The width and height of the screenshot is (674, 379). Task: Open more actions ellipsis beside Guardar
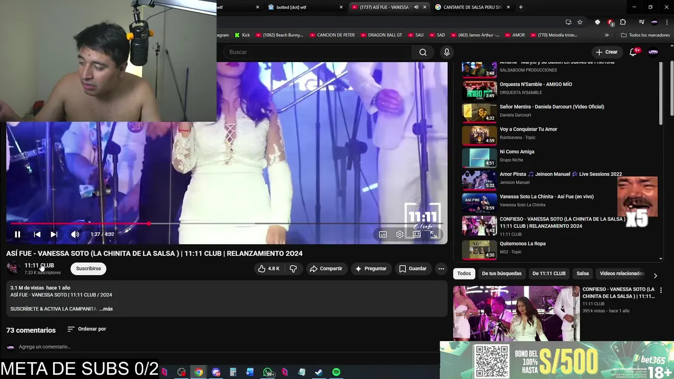(x=441, y=268)
